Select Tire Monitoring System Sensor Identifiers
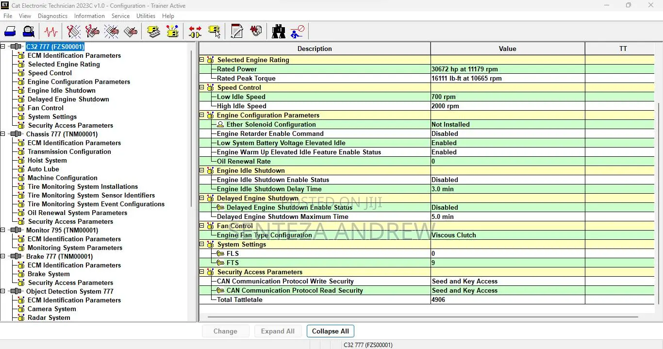663x349 pixels. coord(91,195)
